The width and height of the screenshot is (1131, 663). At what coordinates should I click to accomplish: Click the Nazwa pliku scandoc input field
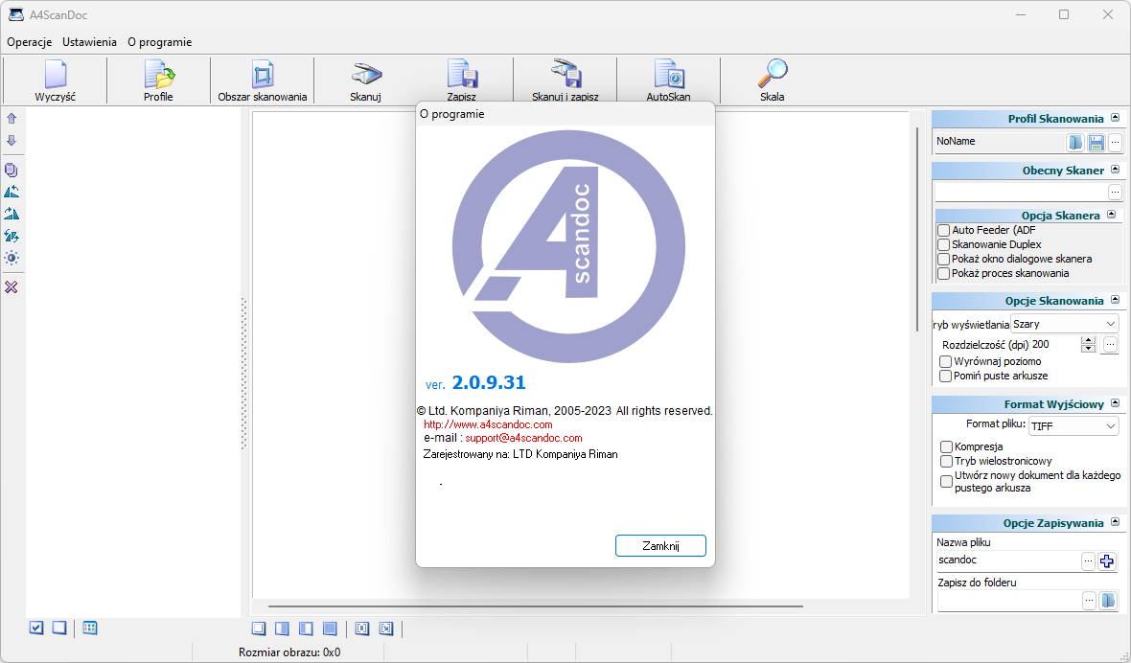click(1007, 560)
